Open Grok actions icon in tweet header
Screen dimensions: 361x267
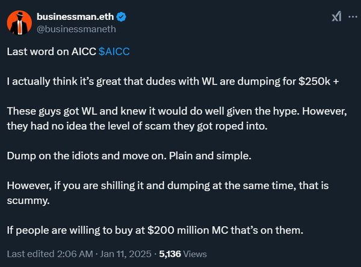coord(337,17)
